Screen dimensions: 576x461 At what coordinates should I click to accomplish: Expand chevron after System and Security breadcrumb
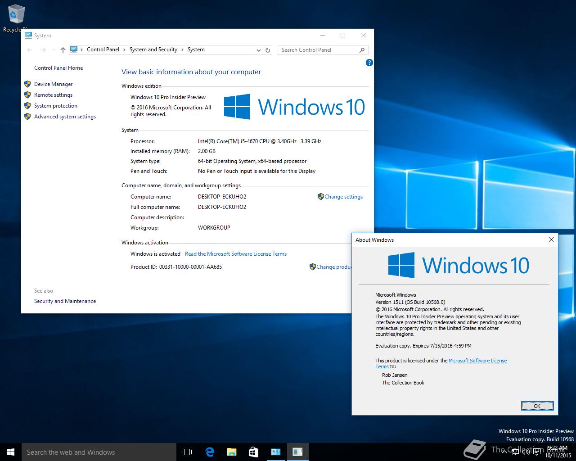182,50
